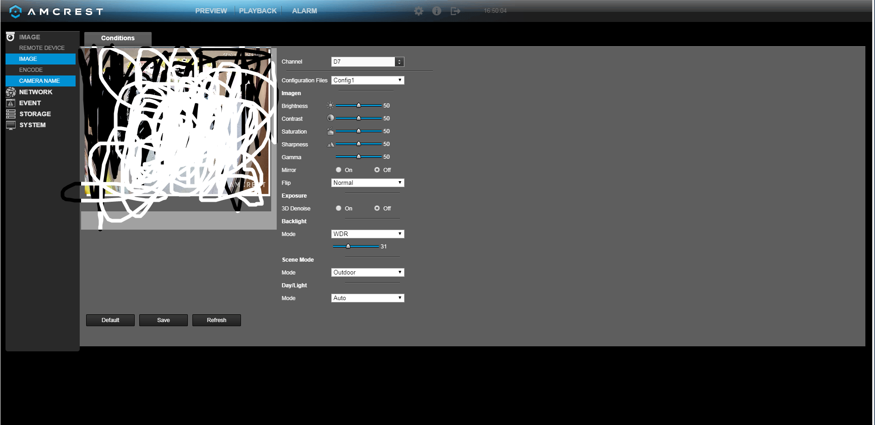This screenshot has width=875, height=425.
Task: Click the Sharpness triangles icon
Action: click(330, 144)
